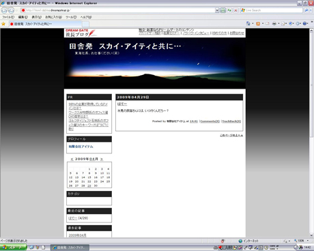Viewport: 314px width, 251px height.
Task: Click the 04月 link in calendar header
Action: 94,159
